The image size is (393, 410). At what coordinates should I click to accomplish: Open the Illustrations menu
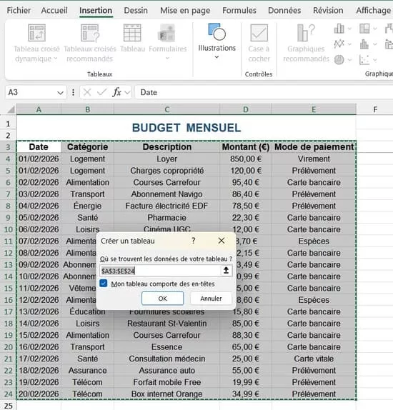click(217, 41)
